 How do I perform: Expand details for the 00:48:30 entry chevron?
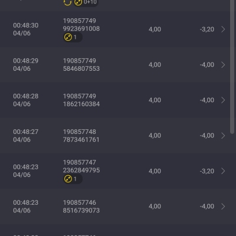223,29
